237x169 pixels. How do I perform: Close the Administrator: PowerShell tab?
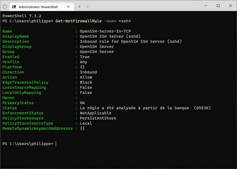click(68, 7)
